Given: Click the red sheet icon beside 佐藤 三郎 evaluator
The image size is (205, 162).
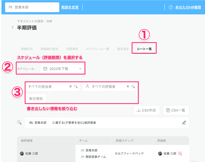Looking at the screenshot, I should pyautogui.click(x=180, y=154).
